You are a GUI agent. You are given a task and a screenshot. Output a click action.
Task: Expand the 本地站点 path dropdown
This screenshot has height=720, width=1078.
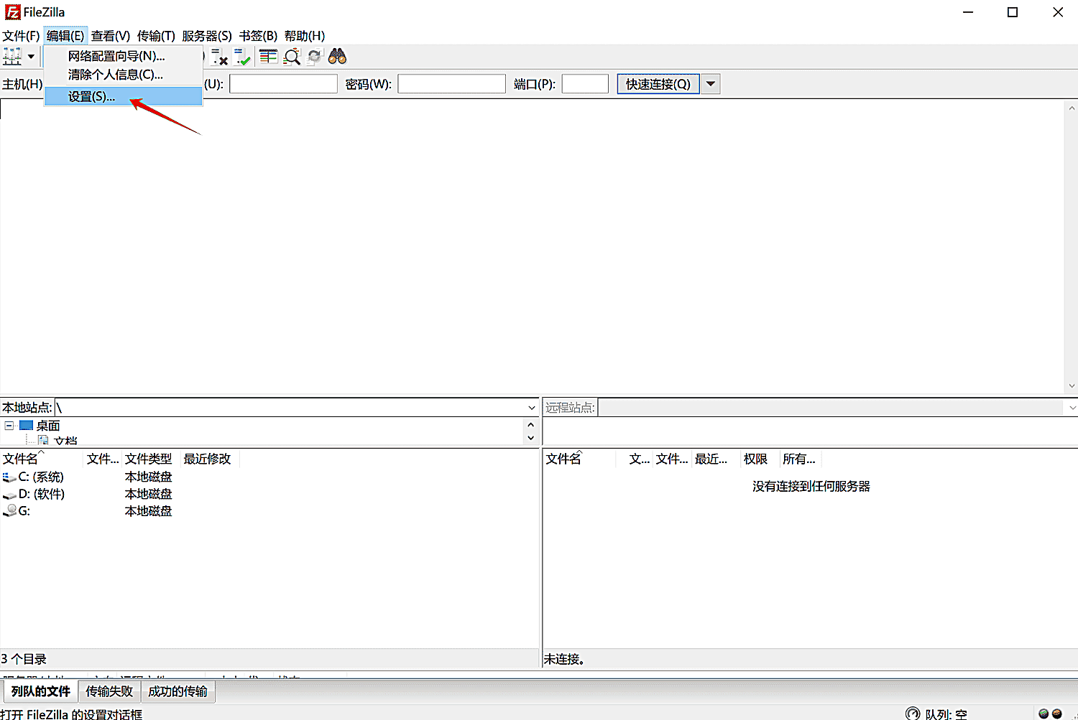pos(532,408)
